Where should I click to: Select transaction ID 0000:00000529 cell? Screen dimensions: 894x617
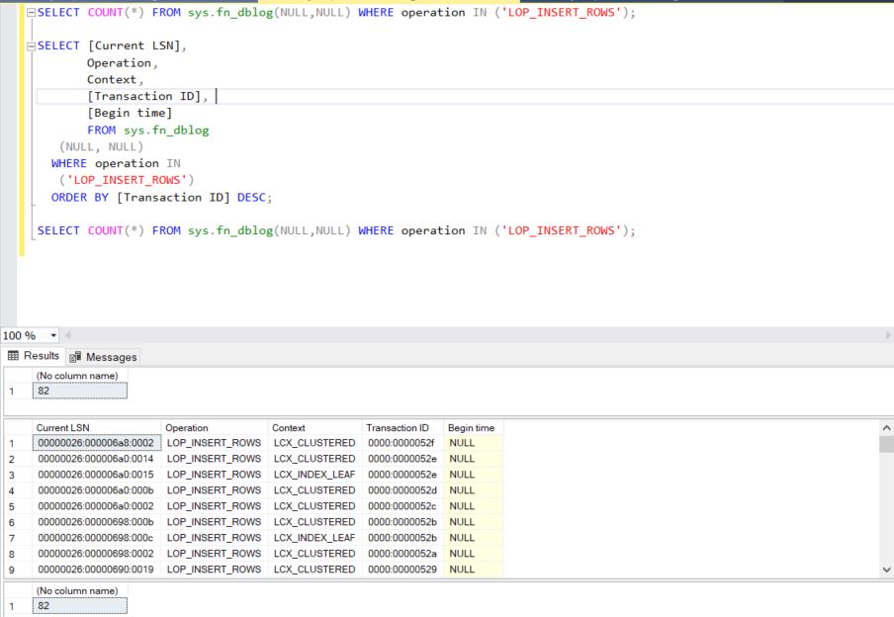pos(403,570)
